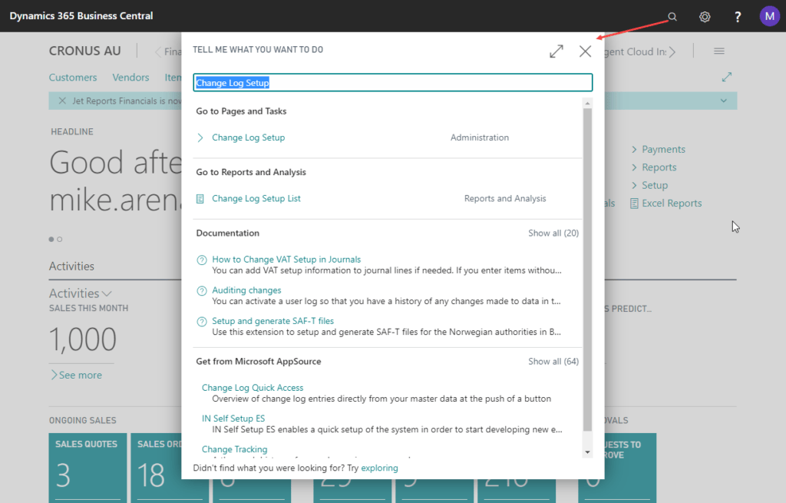This screenshot has height=503, width=786.
Task: Click the CRONUS AU company name
Action: tap(84, 51)
